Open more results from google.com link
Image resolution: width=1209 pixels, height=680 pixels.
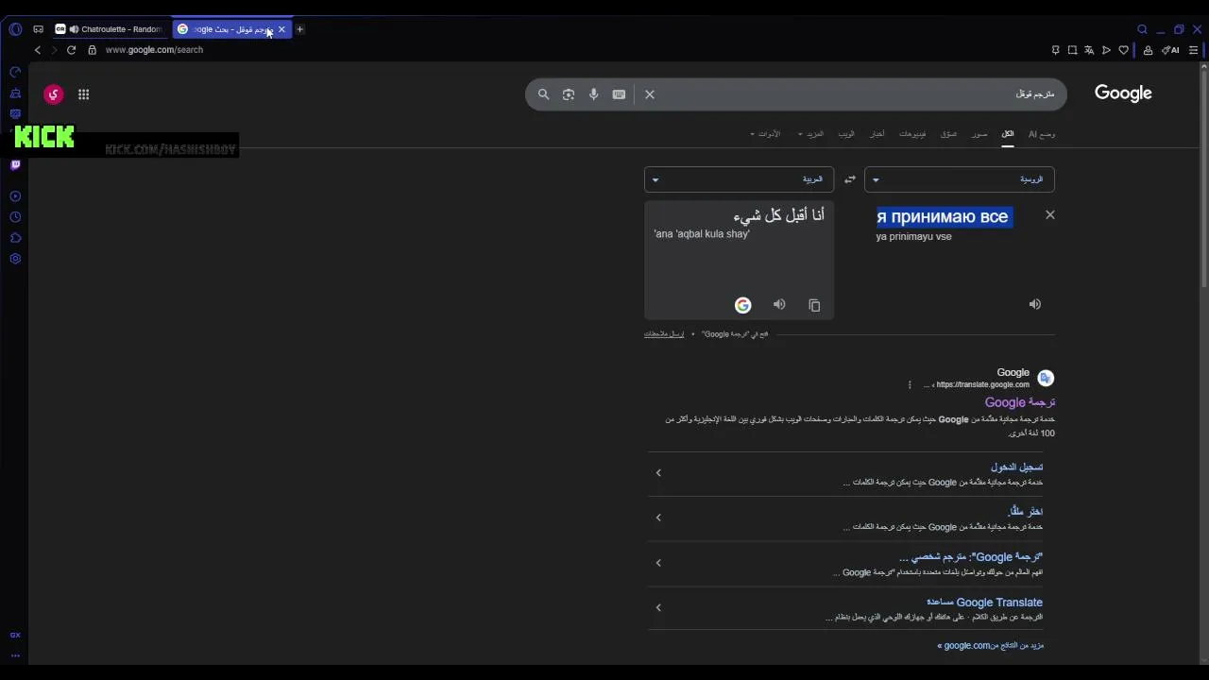pos(991,646)
